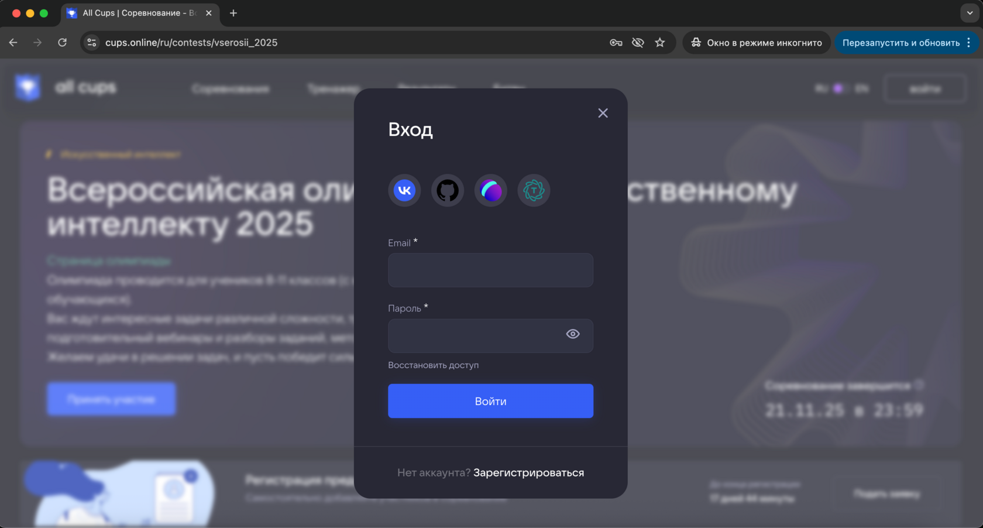
Task: Sign in with the VK icon
Action: [404, 190]
